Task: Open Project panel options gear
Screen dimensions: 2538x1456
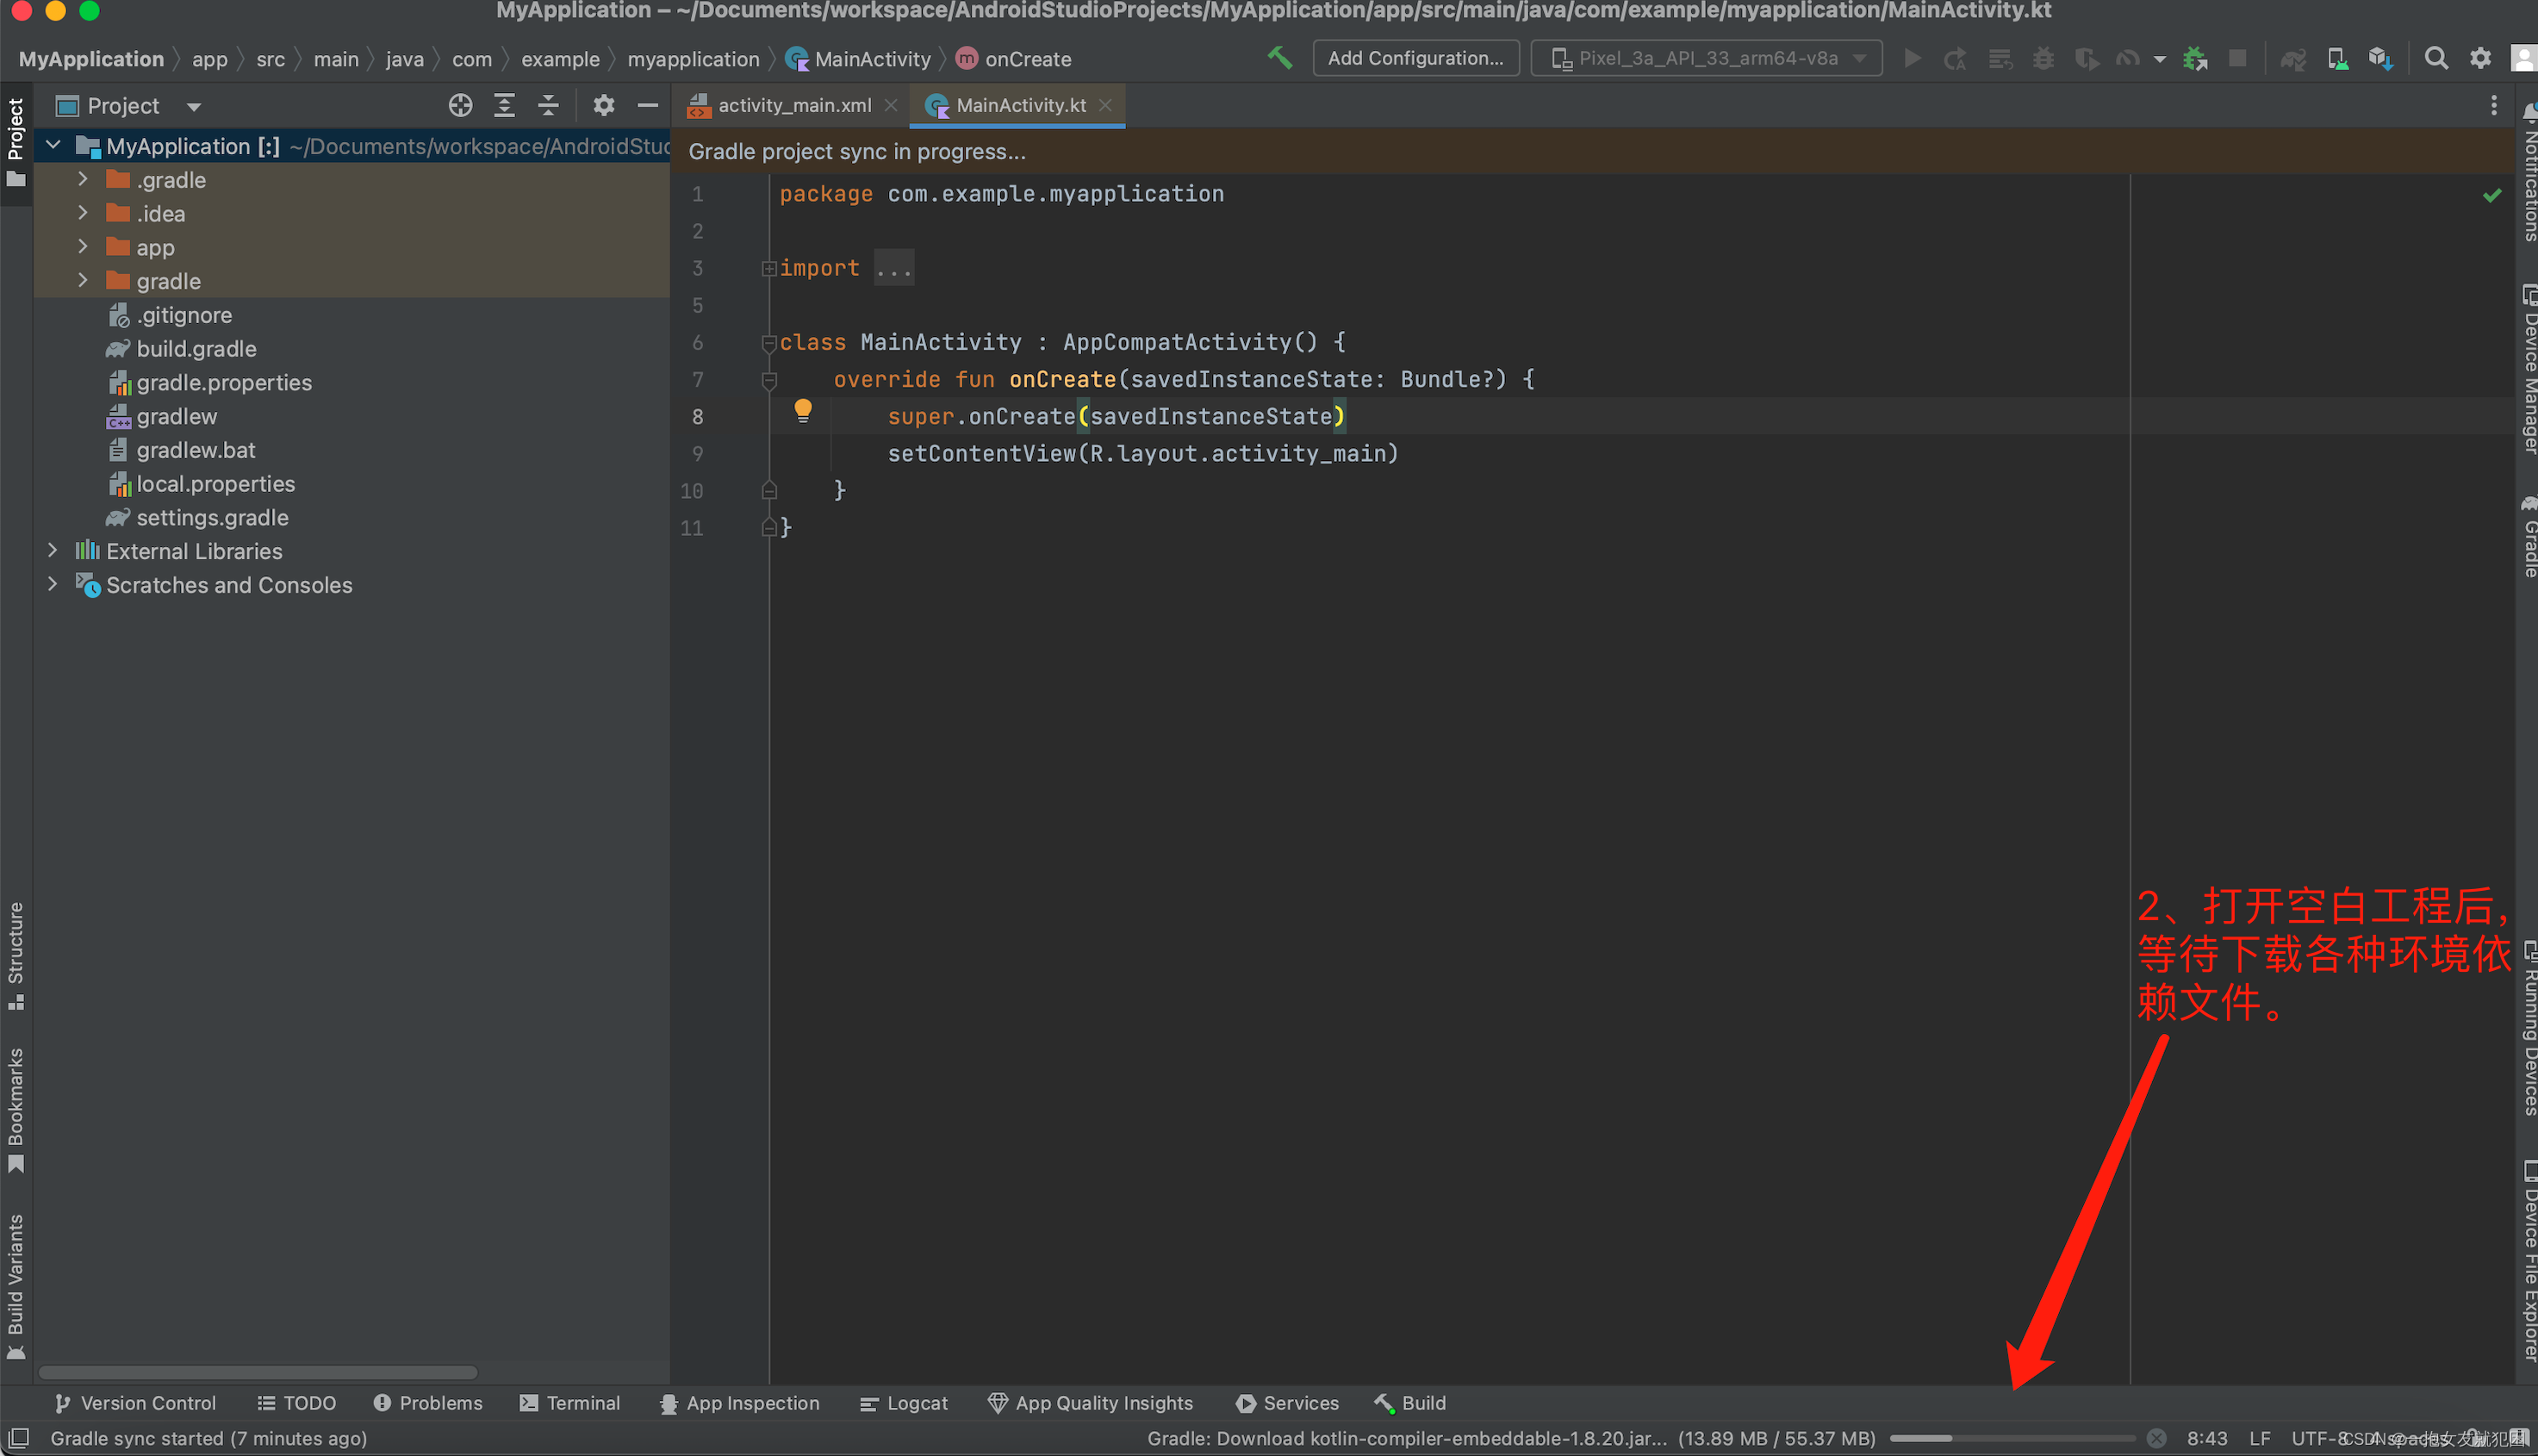Action: pyautogui.click(x=603, y=105)
